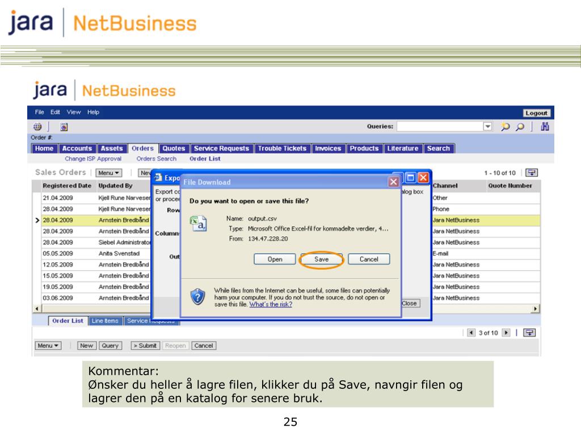581x436 pixels.
Task: Click the site map icon next to globe
Action: [x=64, y=127]
